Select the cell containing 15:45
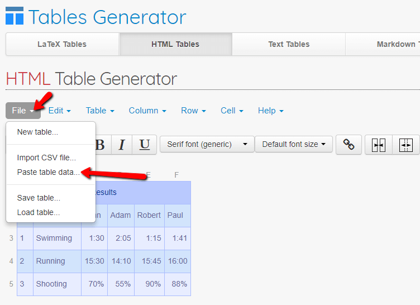Image resolution: width=420 pixels, height=305 pixels. 149,261
